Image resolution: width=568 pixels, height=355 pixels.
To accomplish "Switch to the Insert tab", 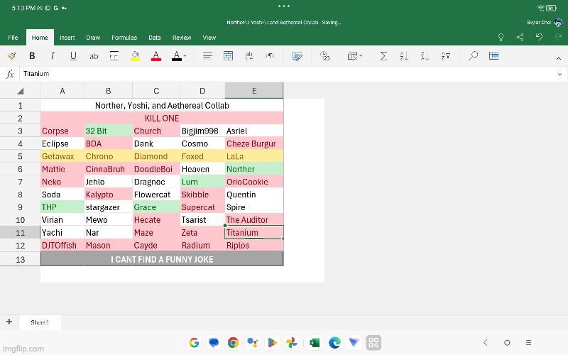I will pos(67,38).
